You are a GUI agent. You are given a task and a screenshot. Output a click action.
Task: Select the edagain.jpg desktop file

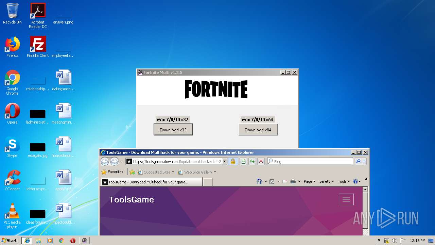[x=38, y=150]
